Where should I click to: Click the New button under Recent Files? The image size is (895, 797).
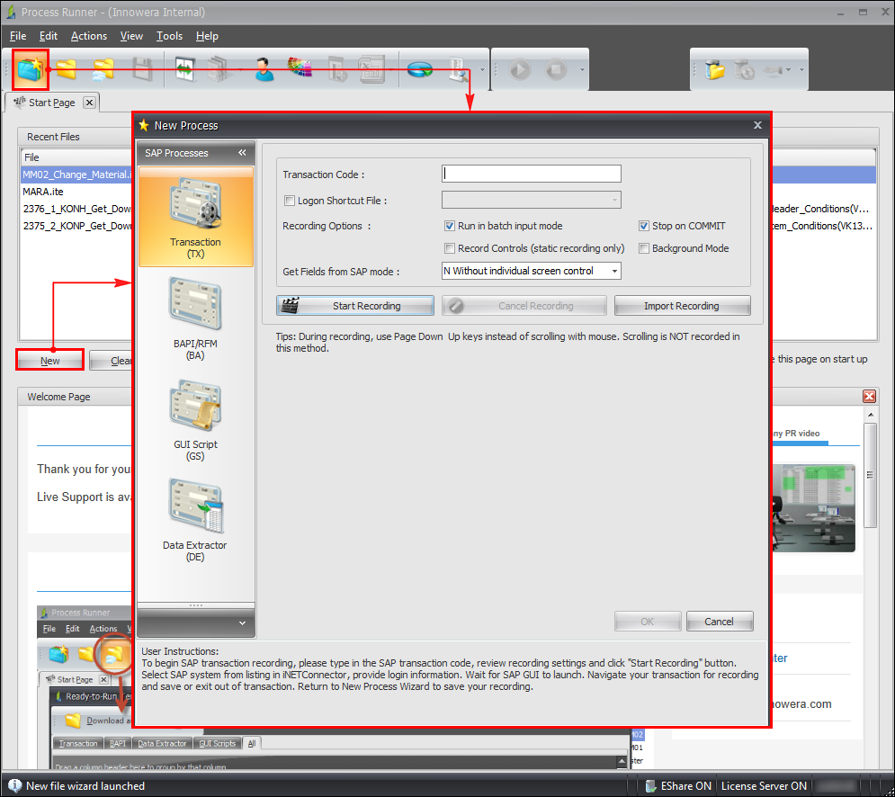[x=49, y=360]
